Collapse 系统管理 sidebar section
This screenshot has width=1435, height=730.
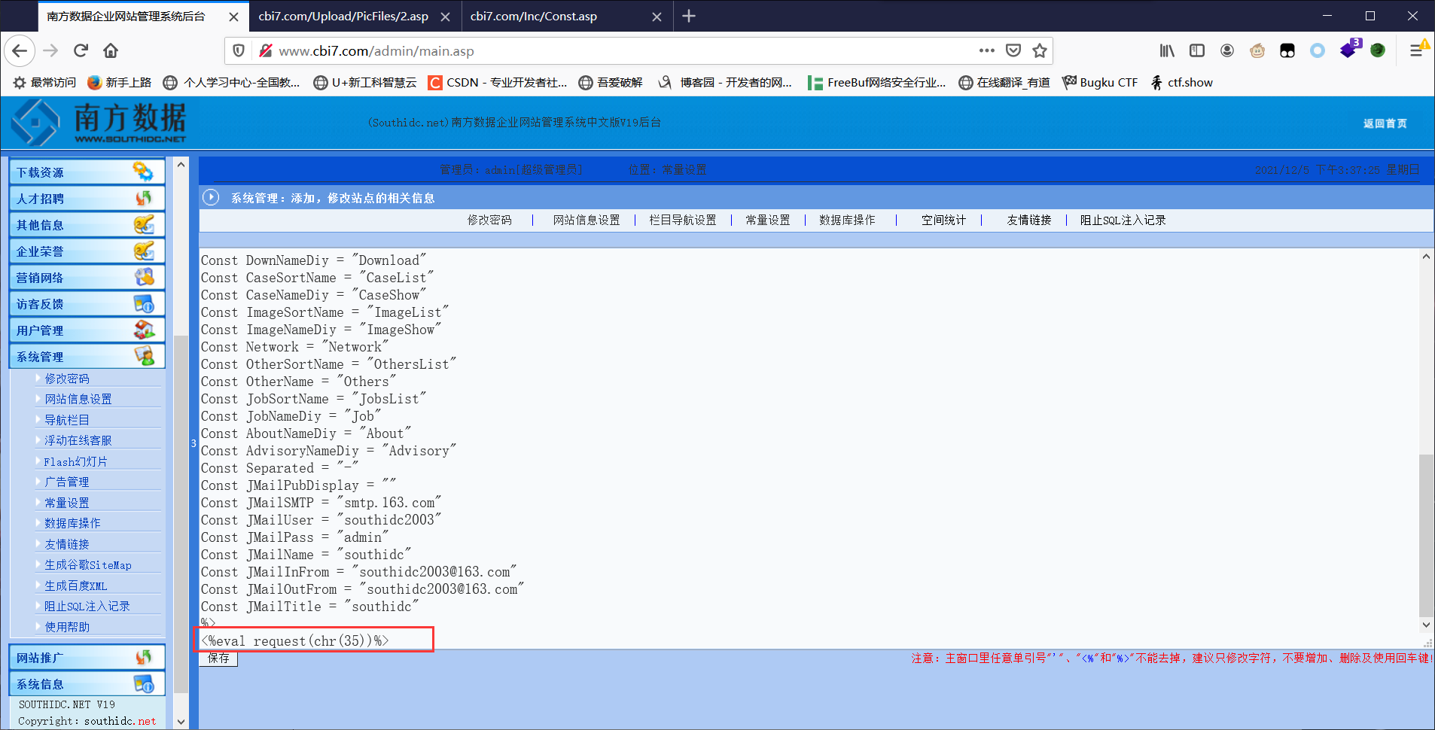87,357
